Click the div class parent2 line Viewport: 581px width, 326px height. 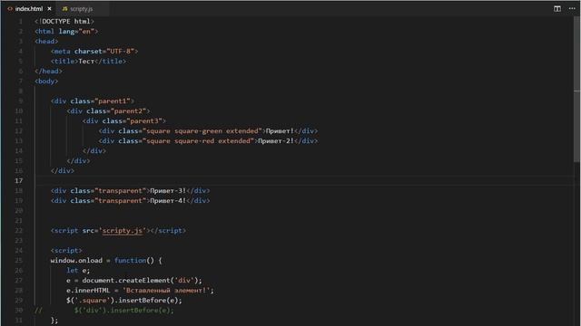tap(109, 111)
